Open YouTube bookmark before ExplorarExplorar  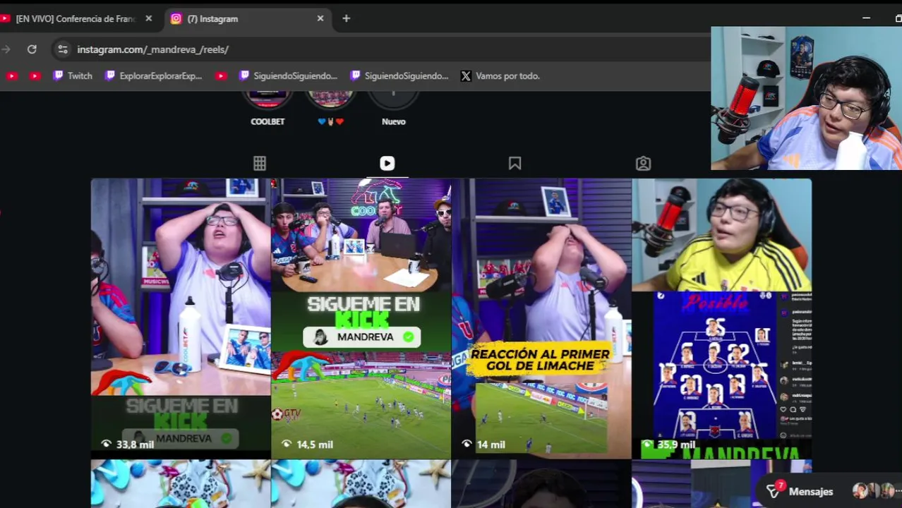click(x=221, y=75)
